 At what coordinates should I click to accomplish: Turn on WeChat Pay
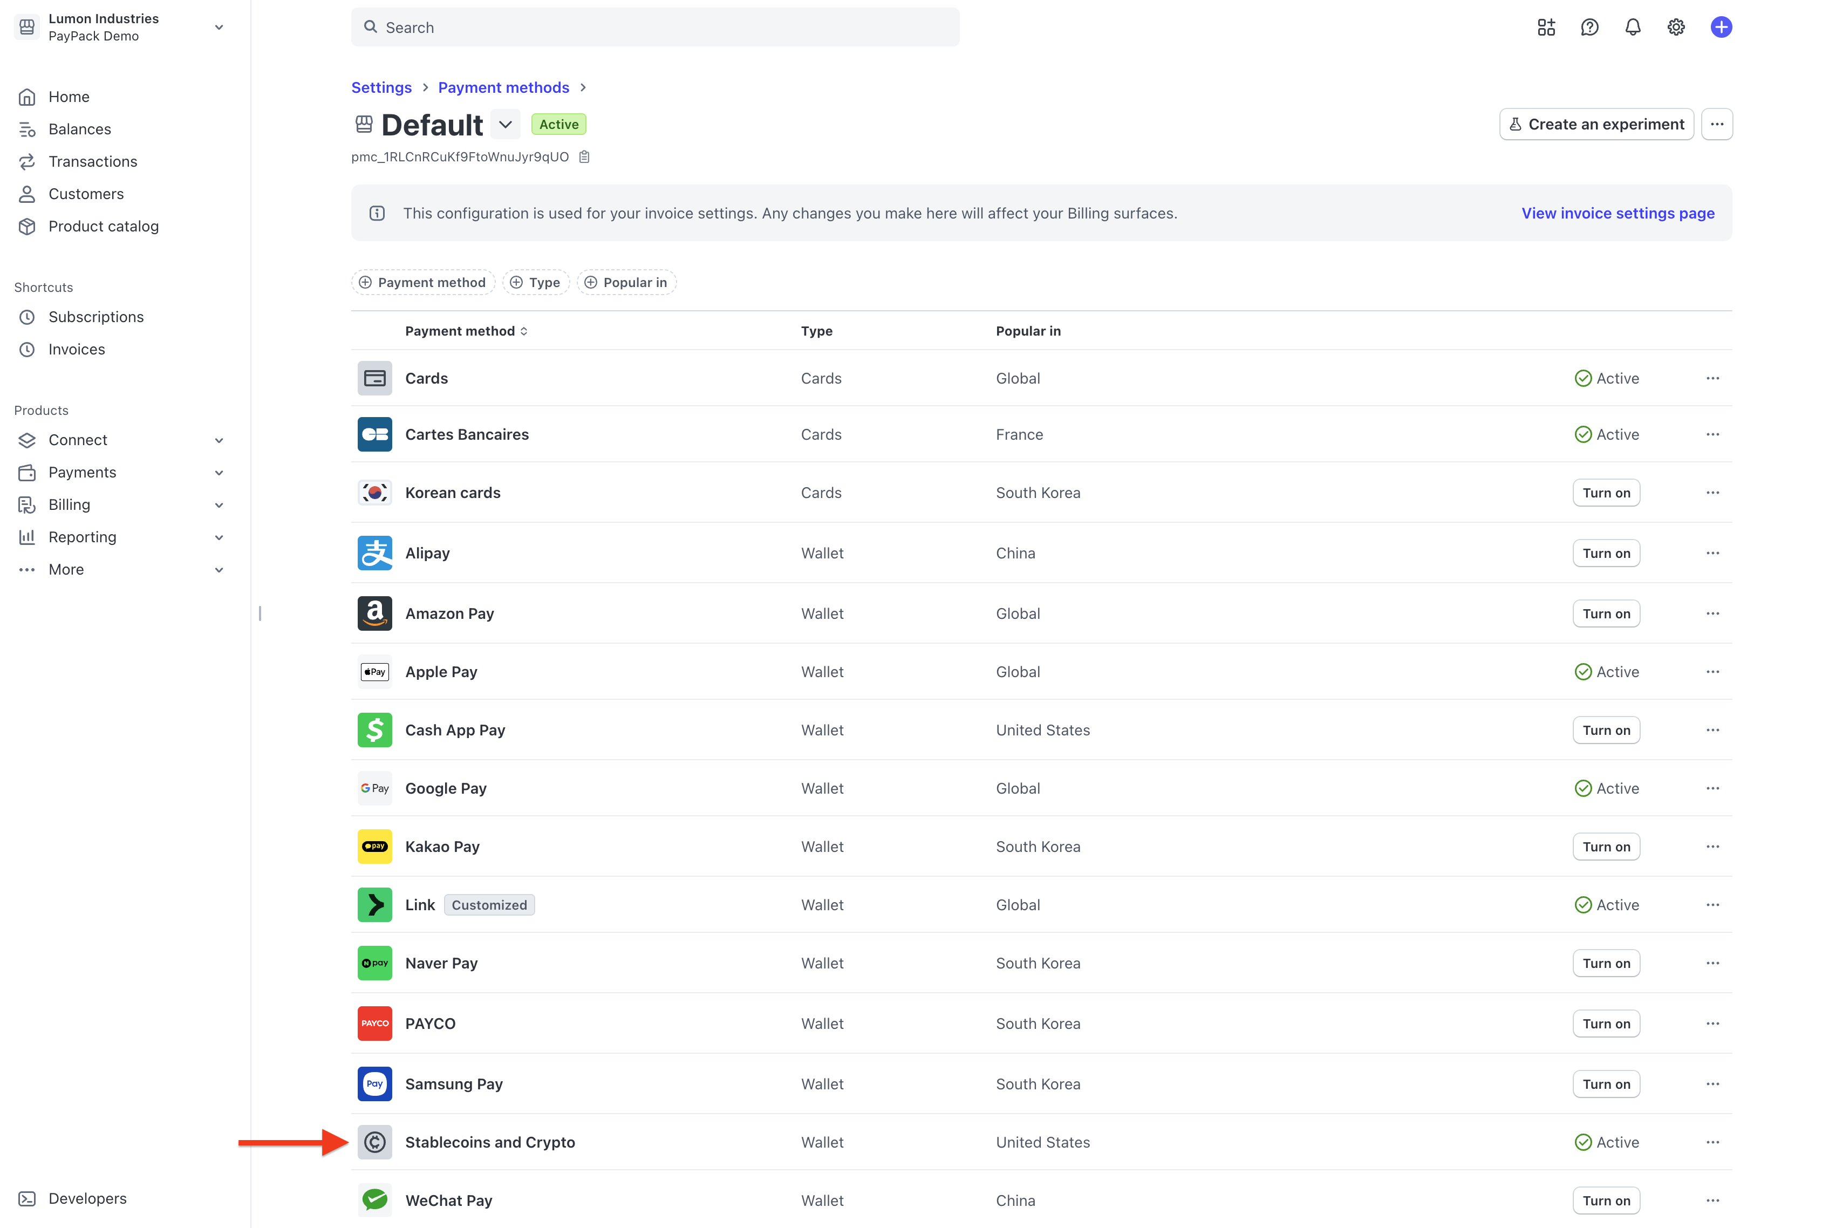[1606, 1200]
